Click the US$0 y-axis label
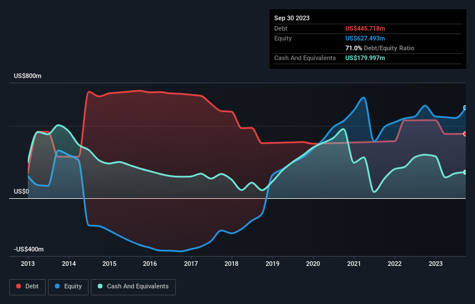The height and width of the screenshot is (304, 475). (x=21, y=191)
